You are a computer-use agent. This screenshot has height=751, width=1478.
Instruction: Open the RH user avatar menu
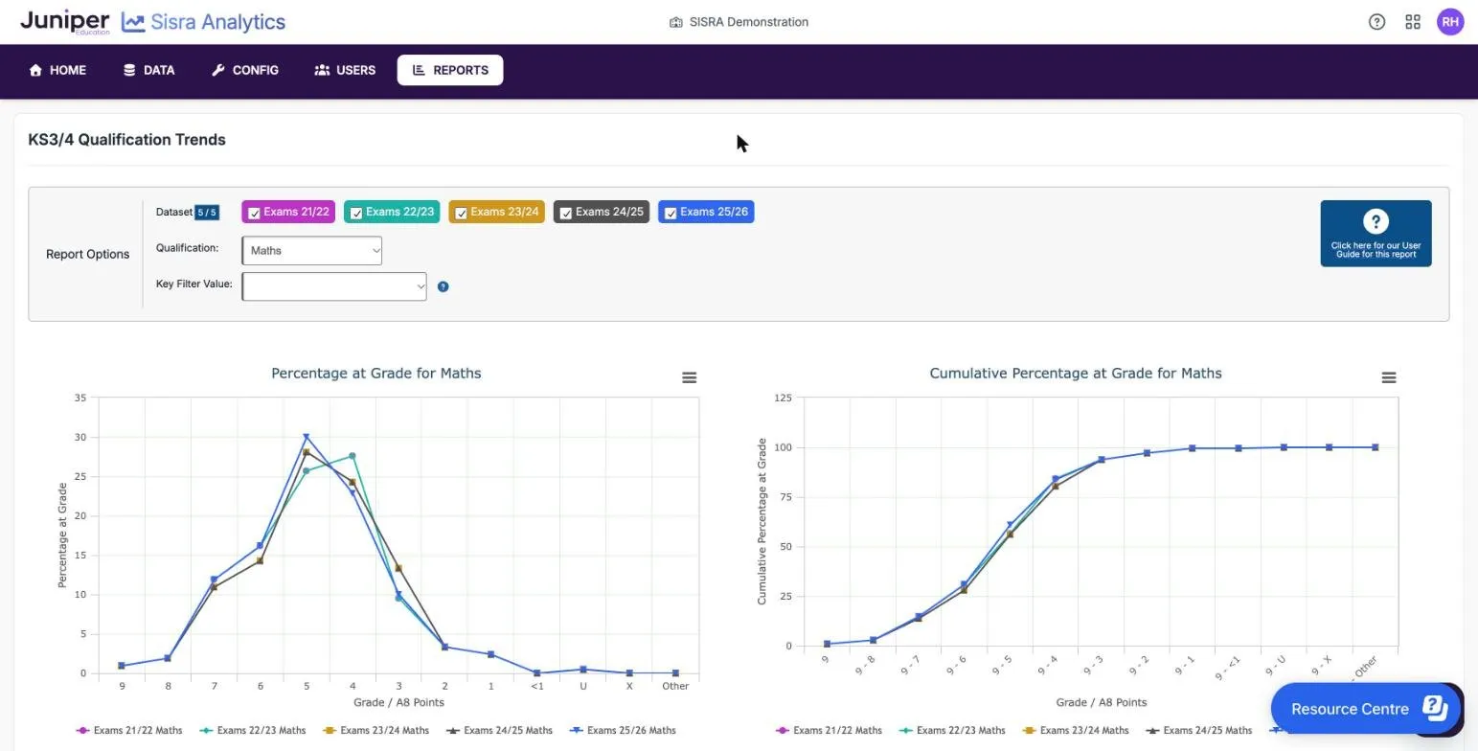(x=1450, y=22)
